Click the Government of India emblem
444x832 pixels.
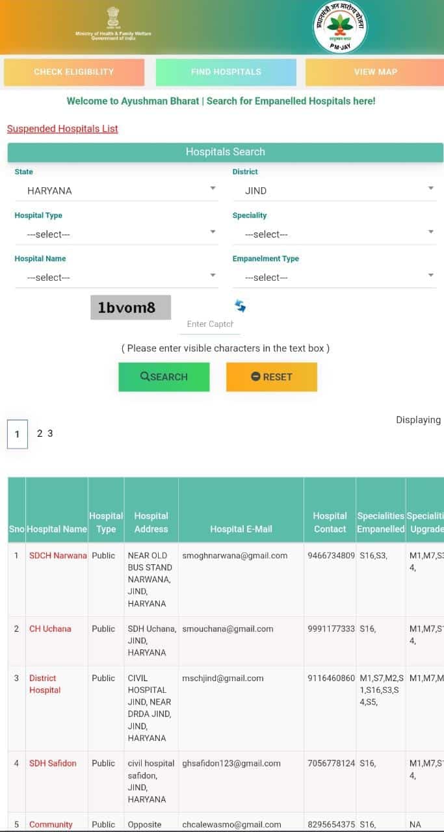pos(113,17)
